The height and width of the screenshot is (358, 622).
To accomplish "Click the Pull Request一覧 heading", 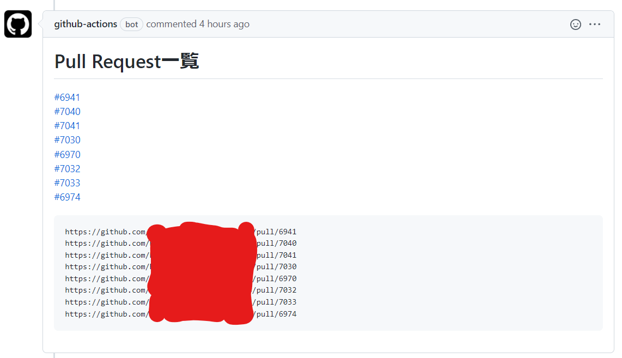I will click(x=126, y=62).
